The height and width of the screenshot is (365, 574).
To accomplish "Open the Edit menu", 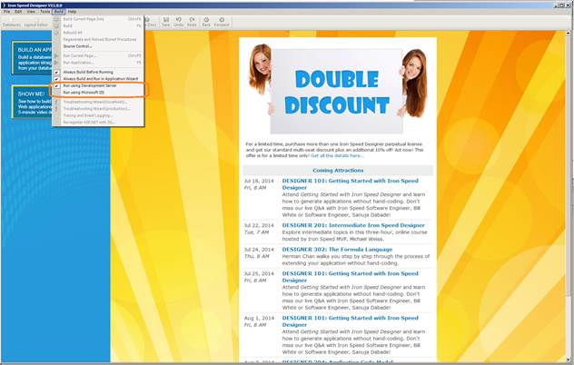I will 18,12.
